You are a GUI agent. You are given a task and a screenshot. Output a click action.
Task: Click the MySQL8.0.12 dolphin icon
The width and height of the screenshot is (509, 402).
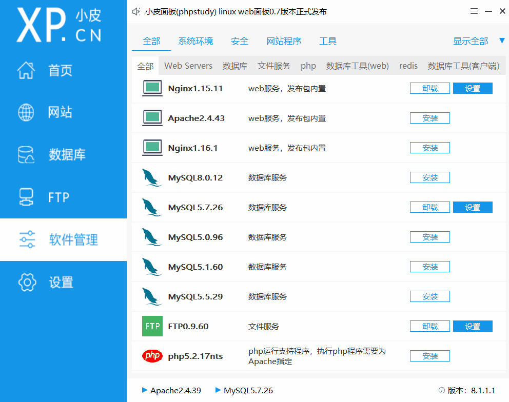(x=152, y=178)
